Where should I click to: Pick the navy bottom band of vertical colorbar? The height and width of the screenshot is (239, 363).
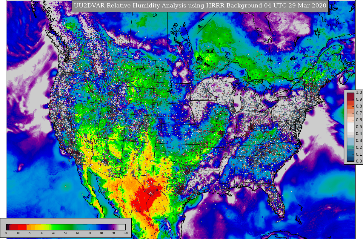(x=350, y=160)
